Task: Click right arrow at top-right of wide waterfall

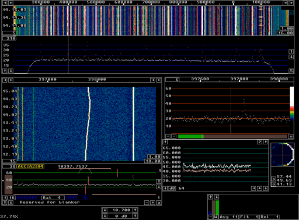Action: coord(286,3)
